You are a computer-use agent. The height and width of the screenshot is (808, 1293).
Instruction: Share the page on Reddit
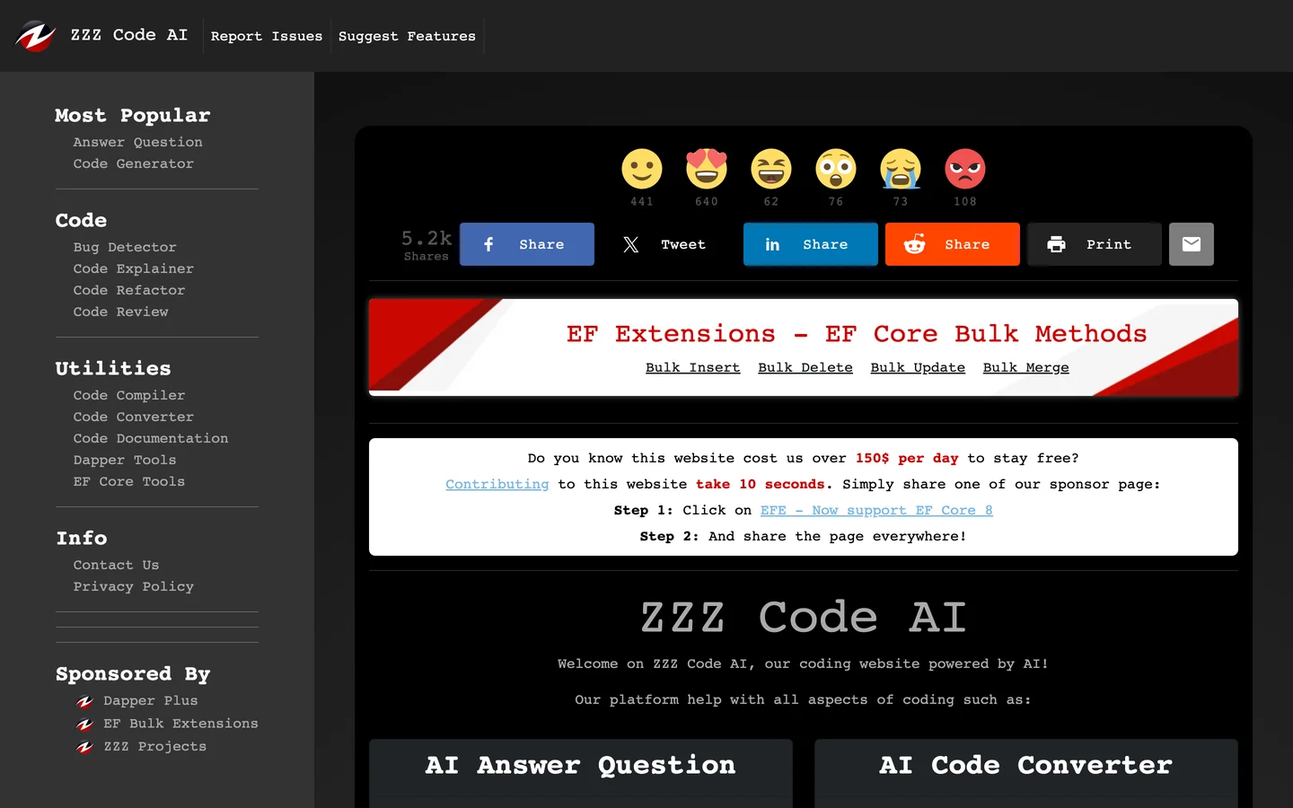click(x=953, y=244)
